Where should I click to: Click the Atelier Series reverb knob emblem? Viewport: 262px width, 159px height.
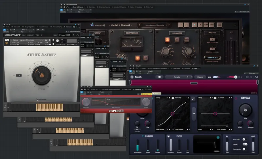pos(42,76)
